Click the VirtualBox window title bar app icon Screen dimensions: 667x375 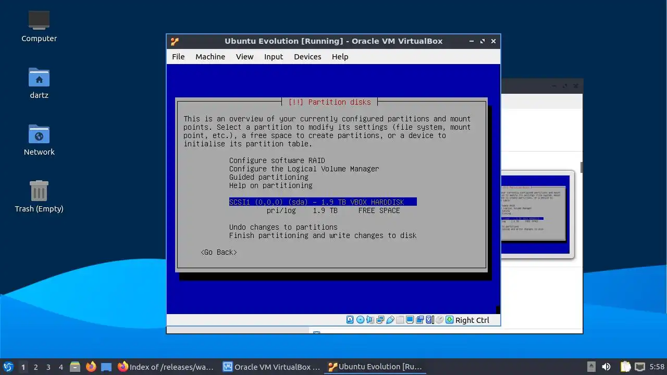click(x=175, y=41)
